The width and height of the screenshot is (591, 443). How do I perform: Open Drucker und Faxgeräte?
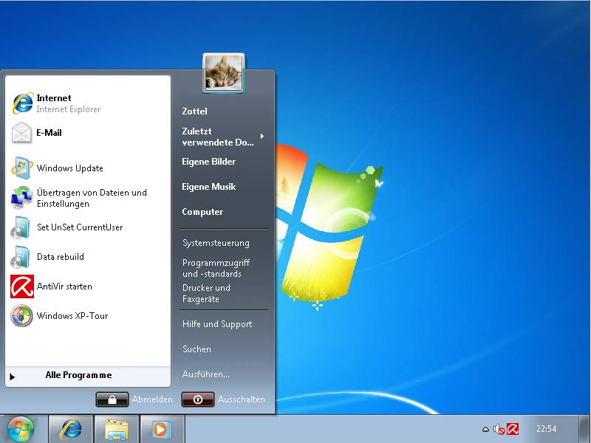pos(206,293)
